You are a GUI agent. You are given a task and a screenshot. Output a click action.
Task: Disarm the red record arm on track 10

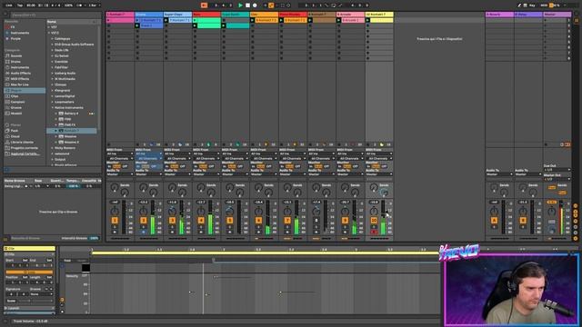pos(374,233)
